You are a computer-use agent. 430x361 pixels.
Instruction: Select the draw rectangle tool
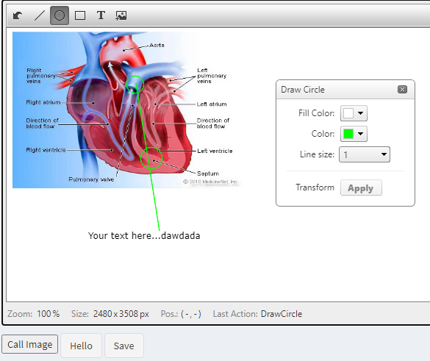point(80,15)
